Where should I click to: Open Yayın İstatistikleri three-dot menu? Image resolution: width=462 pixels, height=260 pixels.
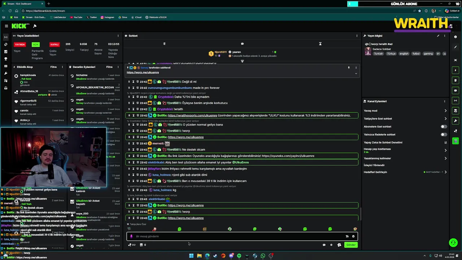(x=118, y=36)
